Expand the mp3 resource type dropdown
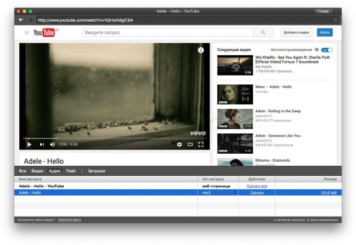The height and width of the screenshot is (245, 356). [x=235, y=192]
